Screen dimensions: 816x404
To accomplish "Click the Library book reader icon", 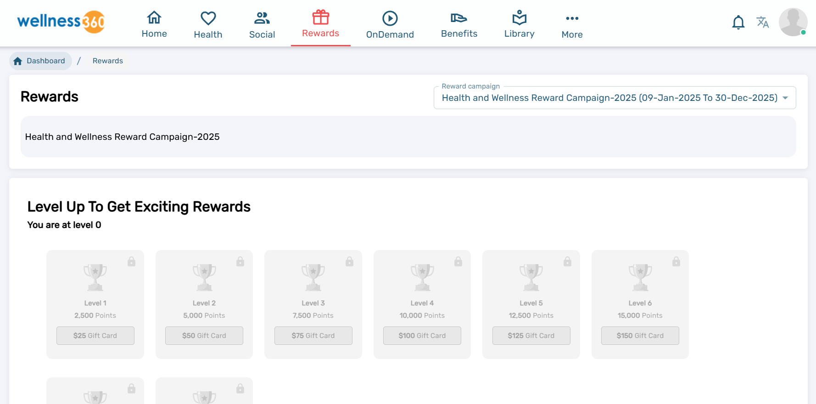I will coord(520,17).
